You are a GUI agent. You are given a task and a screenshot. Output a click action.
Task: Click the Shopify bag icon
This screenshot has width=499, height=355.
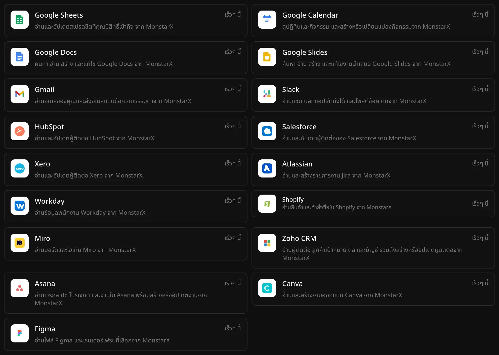(267, 204)
